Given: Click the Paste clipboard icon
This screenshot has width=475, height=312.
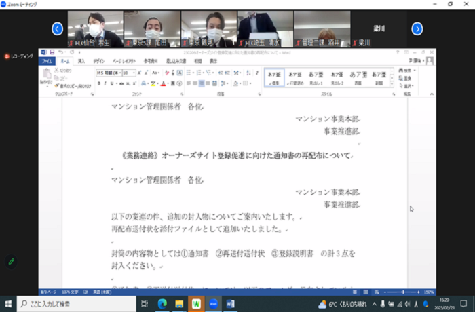Looking at the screenshot, I should [x=46, y=74].
